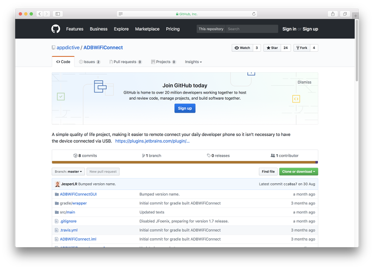Click the Find file button

pos(268,172)
